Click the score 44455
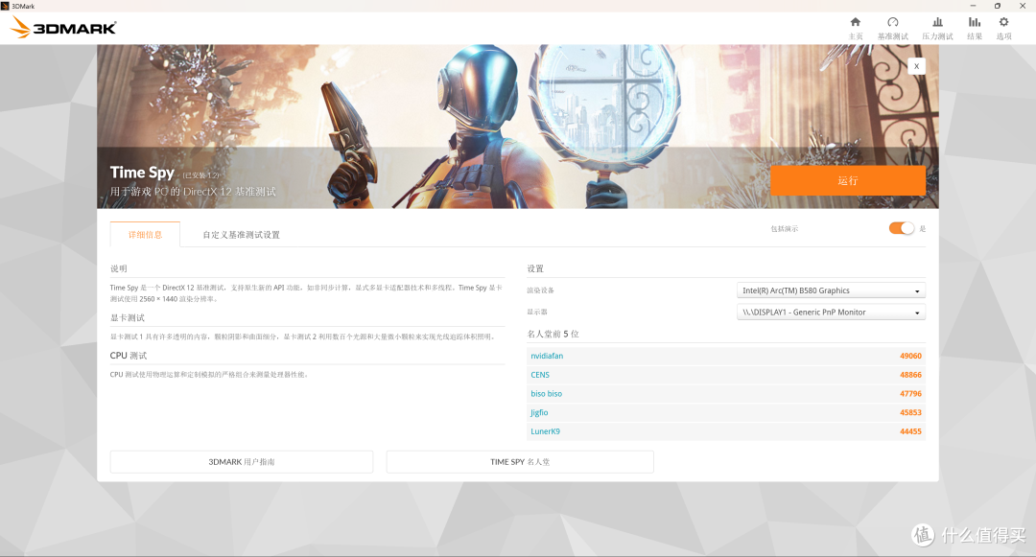Viewport: 1036px width, 557px height. point(910,431)
